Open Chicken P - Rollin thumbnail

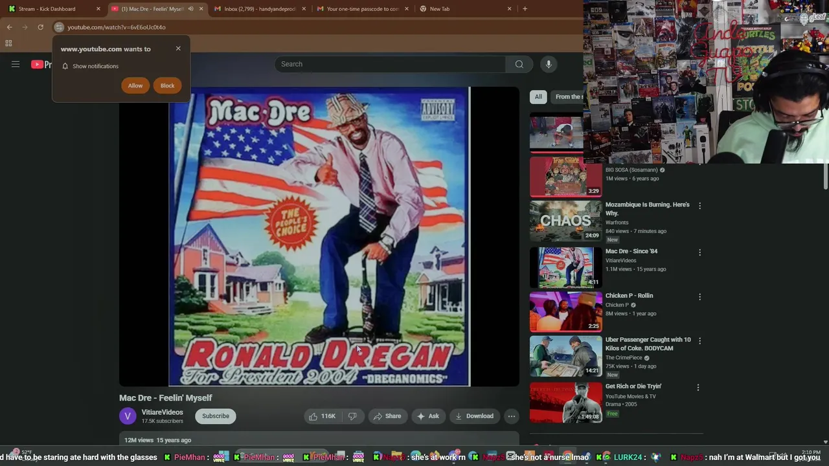[566, 311]
